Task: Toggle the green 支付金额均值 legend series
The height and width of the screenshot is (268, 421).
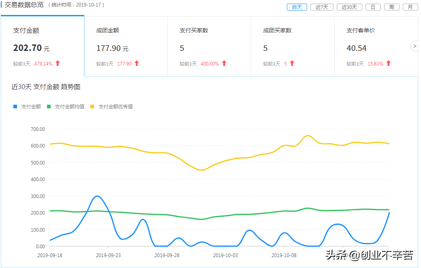Action: [x=66, y=107]
